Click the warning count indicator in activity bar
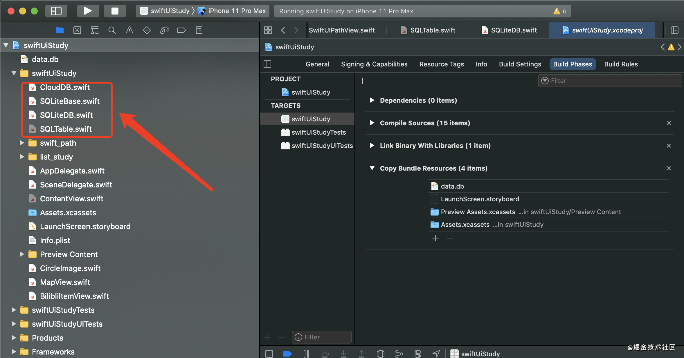The height and width of the screenshot is (358, 684). pyautogui.click(x=560, y=11)
